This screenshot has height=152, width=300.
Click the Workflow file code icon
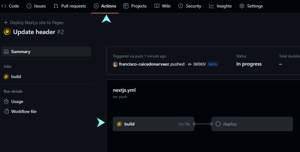pyautogui.click(x=6, y=111)
